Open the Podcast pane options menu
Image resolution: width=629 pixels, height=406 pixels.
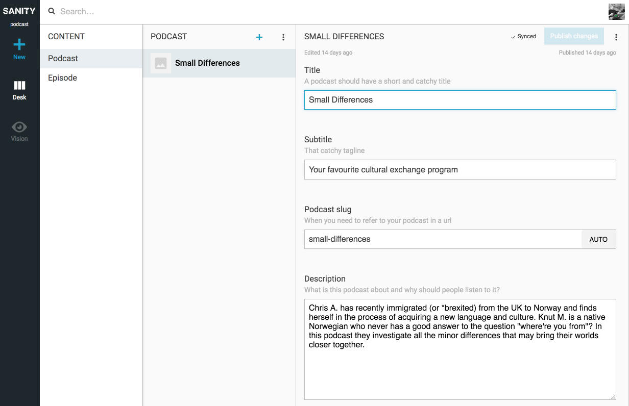283,37
